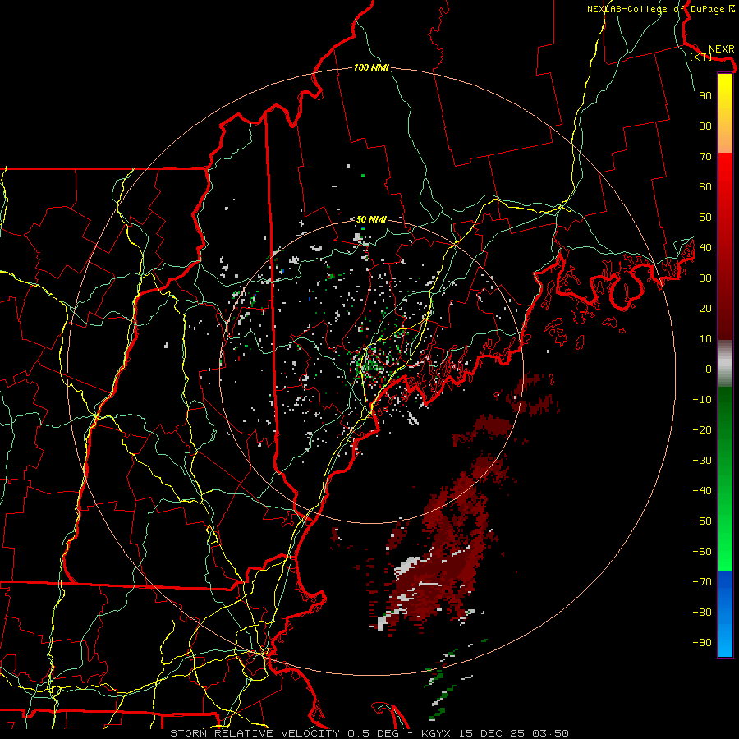Pick the gray zero-velocity color bar segment

725,364
